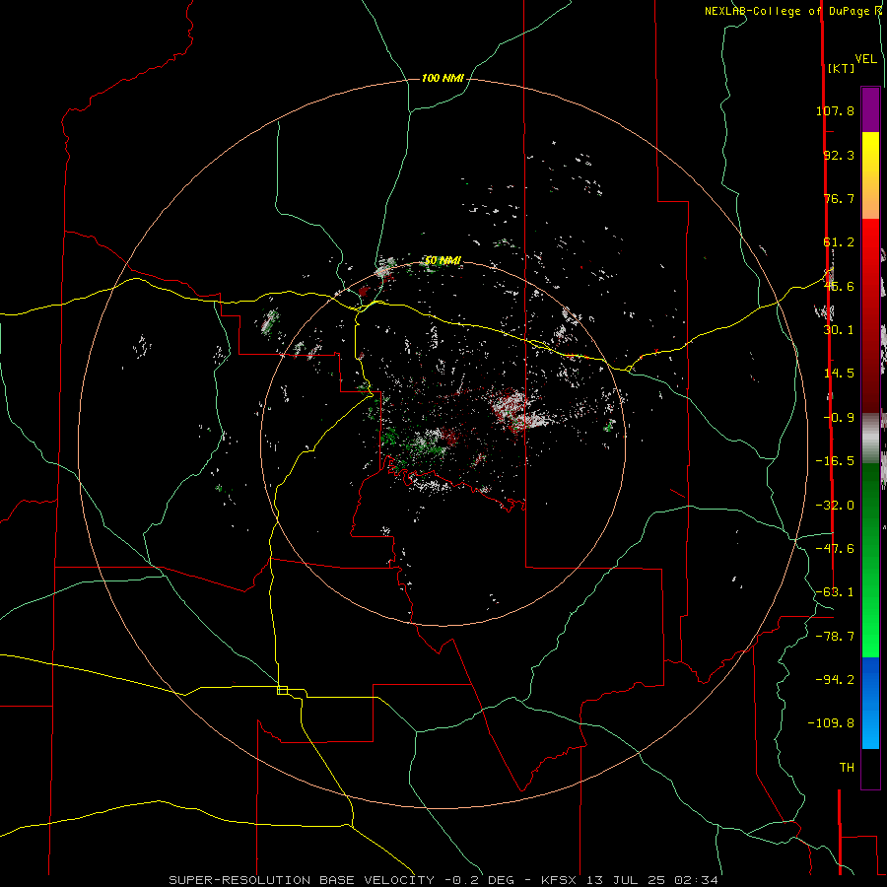Viewport: 887px width, 887px height.
Task: Click the 50 NMI range ring label
Action: (x=443, y=260)
